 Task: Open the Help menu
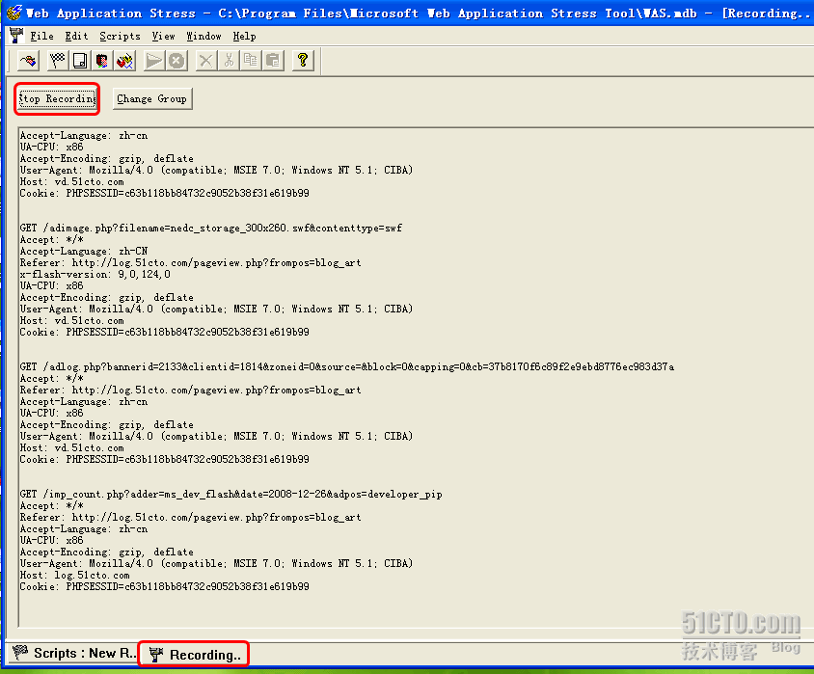tap(244, 37)
